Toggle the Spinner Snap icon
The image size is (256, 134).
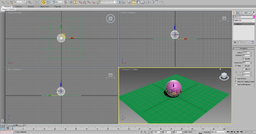click(x=93, y=2)
